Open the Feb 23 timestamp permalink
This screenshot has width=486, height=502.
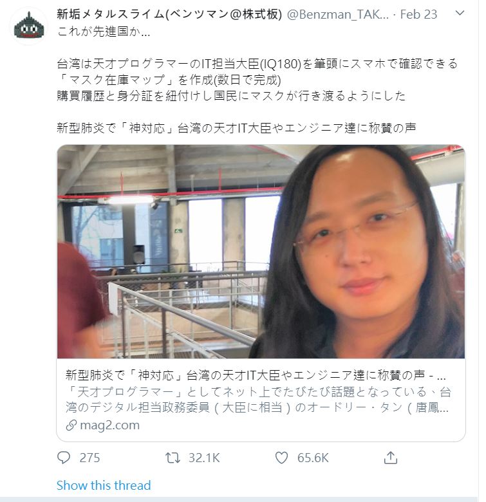(418, 14)
